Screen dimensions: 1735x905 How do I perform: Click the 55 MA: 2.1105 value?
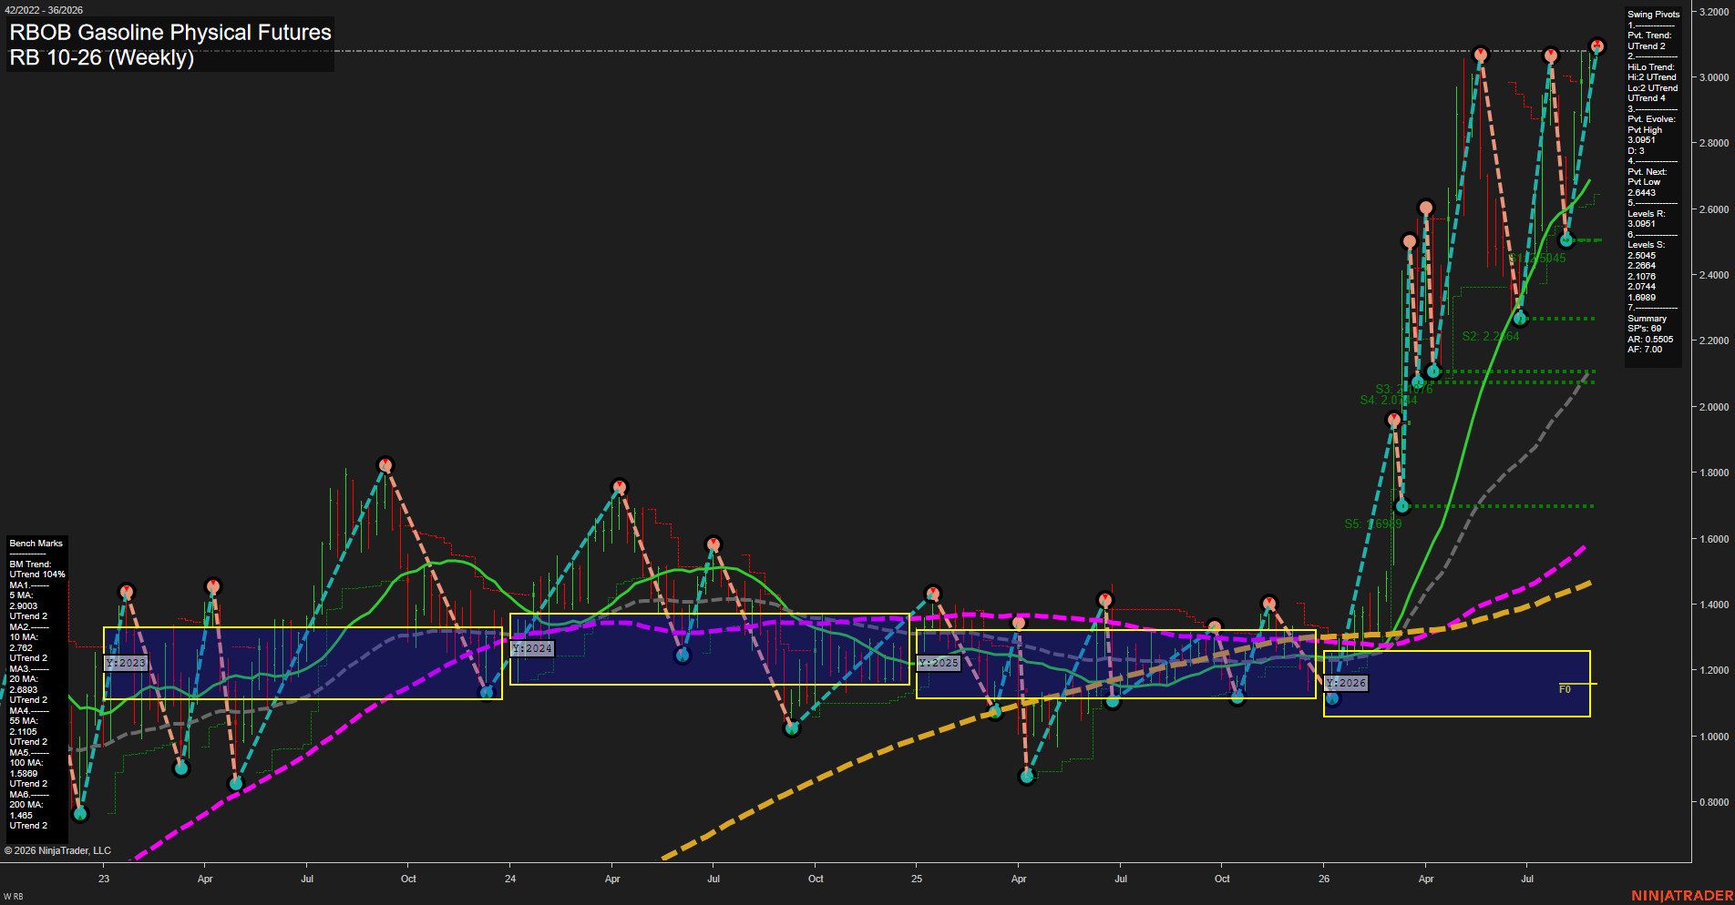tap(24, 726)
